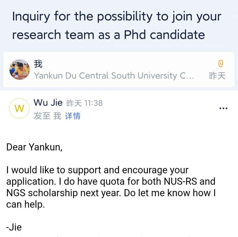Viewport: 238px width, 237px height.
Task: Click the "Dear Yankun," greeting line
Action: pyautogui.click(x=34, y=147)
